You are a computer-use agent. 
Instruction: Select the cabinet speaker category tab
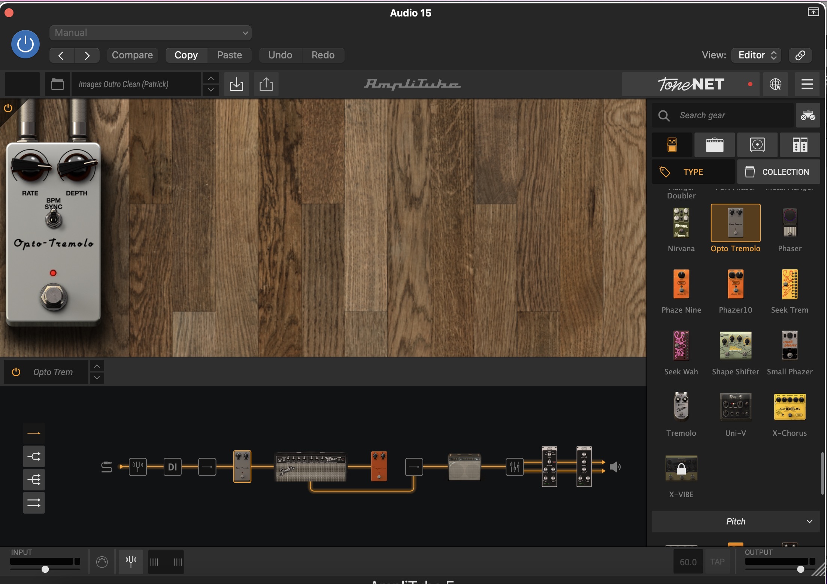(757, 145)
